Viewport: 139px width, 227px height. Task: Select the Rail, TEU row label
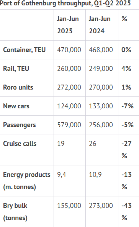coord(16,69)
